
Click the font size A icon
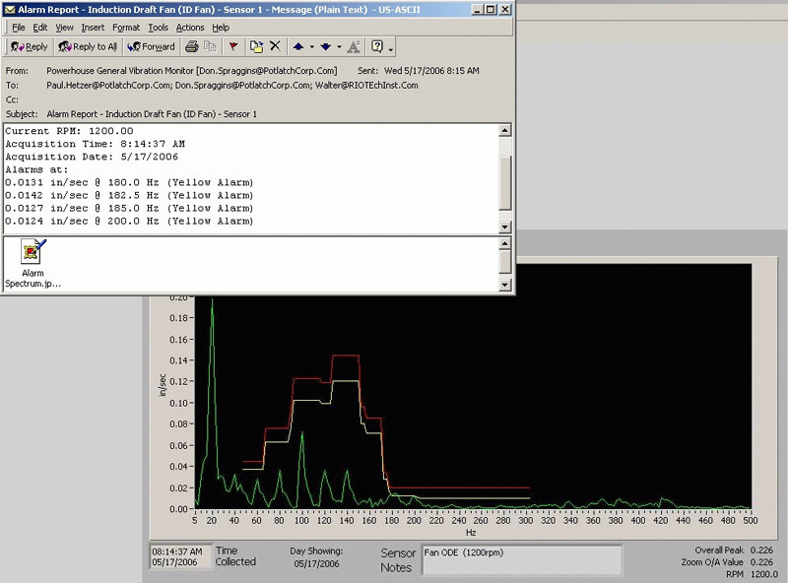pos(354,46)
